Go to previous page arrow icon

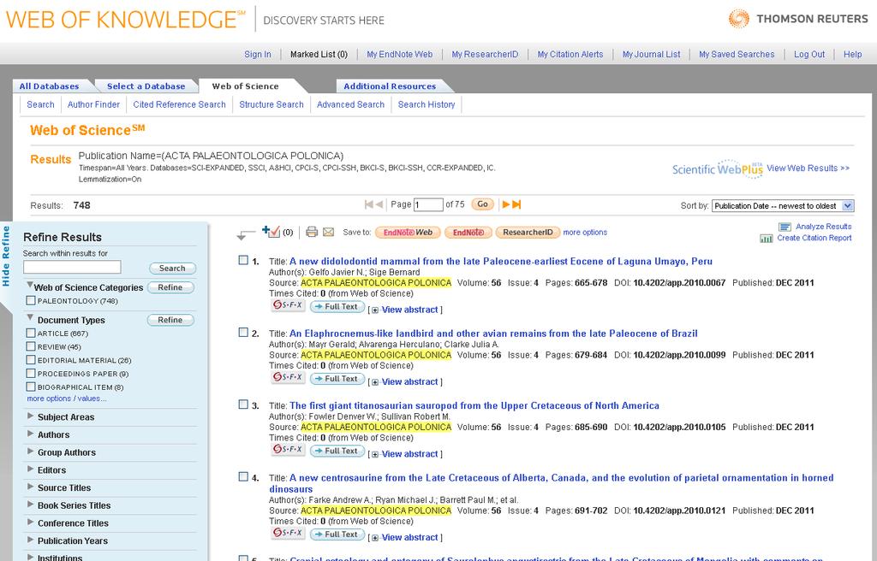click(x=379, y=204)
